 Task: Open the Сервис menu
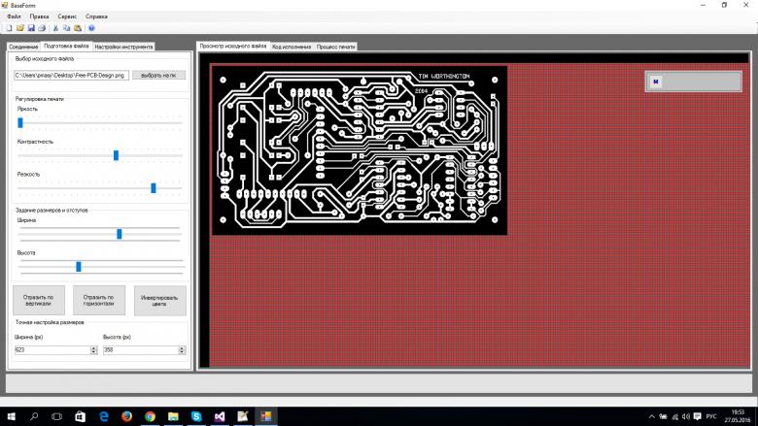[x=67, y=16]
